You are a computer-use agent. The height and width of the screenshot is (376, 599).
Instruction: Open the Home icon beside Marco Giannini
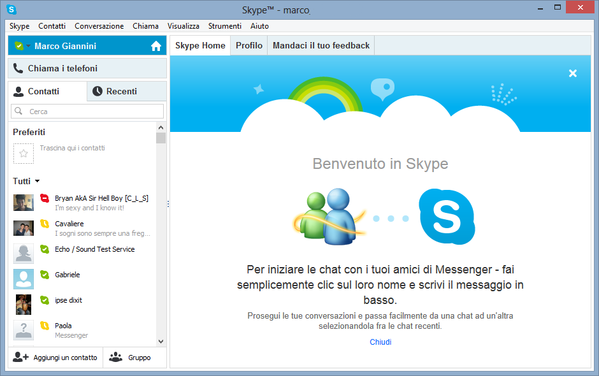click(x=156, y=46)
